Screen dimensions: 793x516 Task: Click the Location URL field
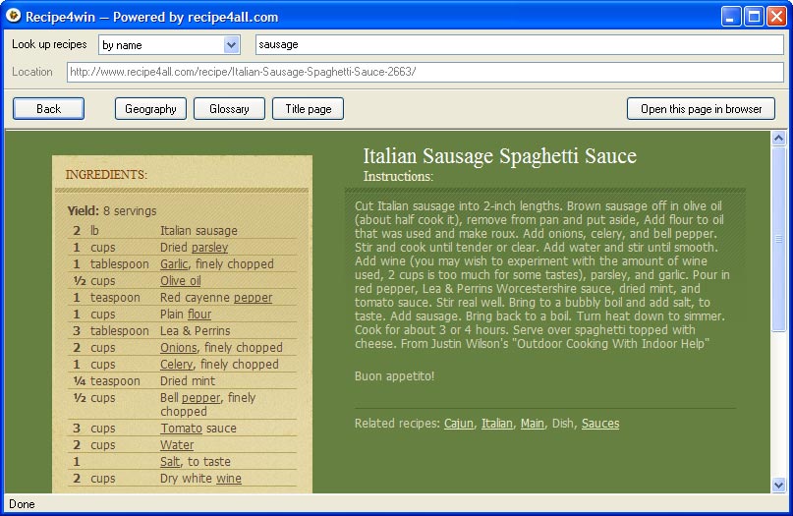coord(425,72)
